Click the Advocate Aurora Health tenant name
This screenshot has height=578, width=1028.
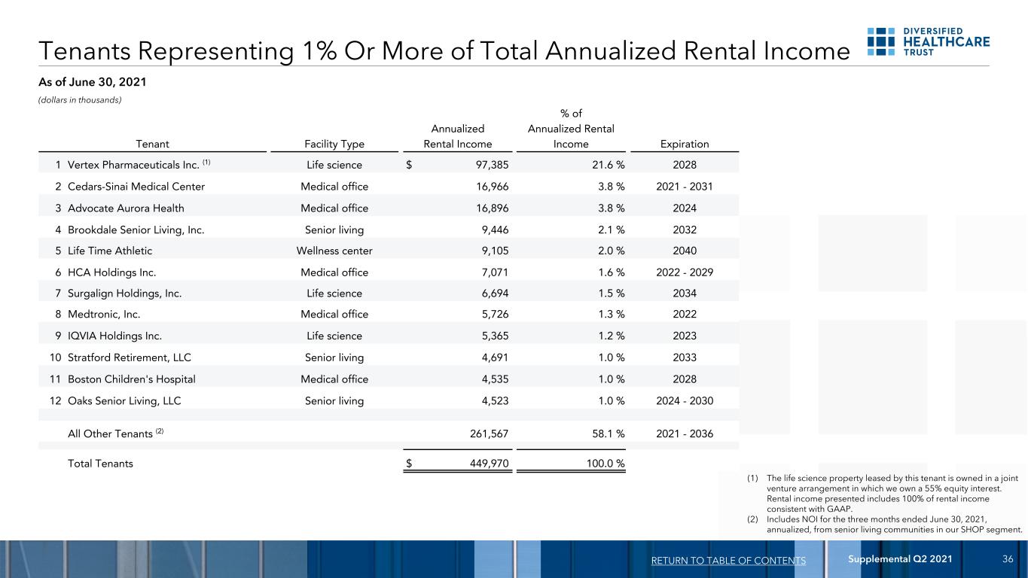pos(126,208)
